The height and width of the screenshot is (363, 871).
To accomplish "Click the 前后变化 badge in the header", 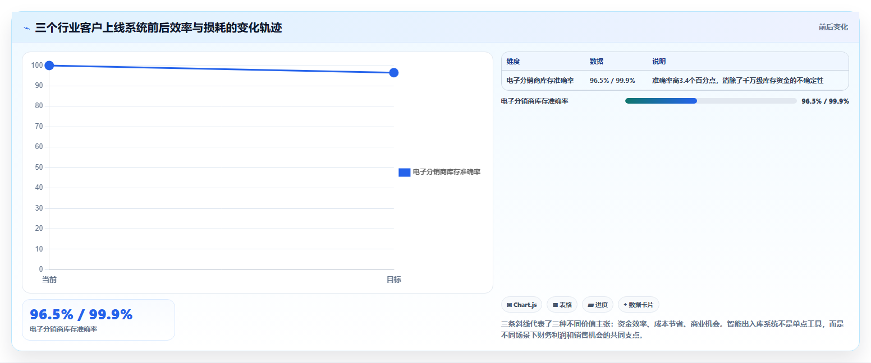I will coord(833,27).
